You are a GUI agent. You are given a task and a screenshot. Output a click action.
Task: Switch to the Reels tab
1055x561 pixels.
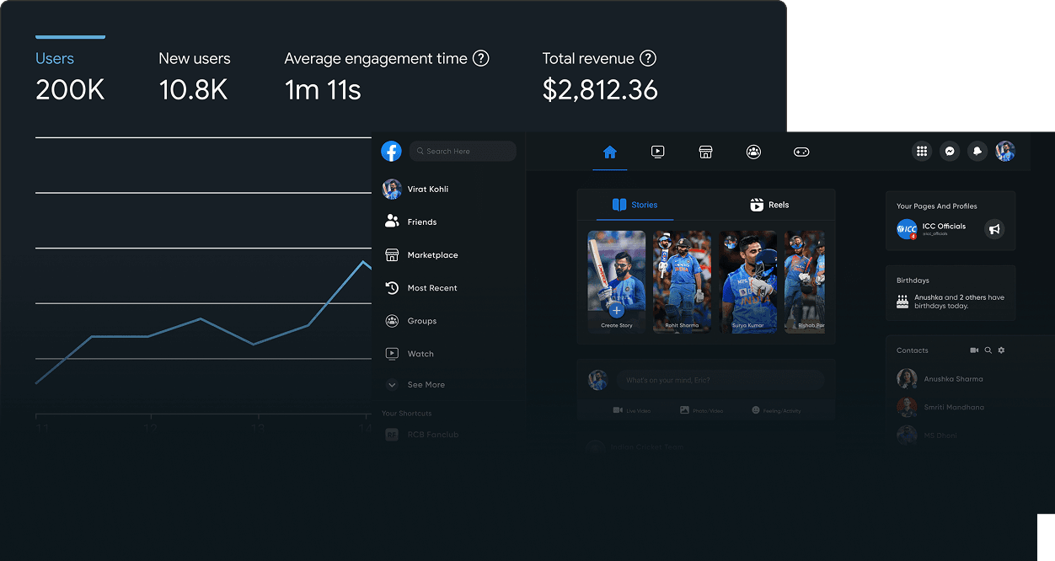(x=769, y=205)
